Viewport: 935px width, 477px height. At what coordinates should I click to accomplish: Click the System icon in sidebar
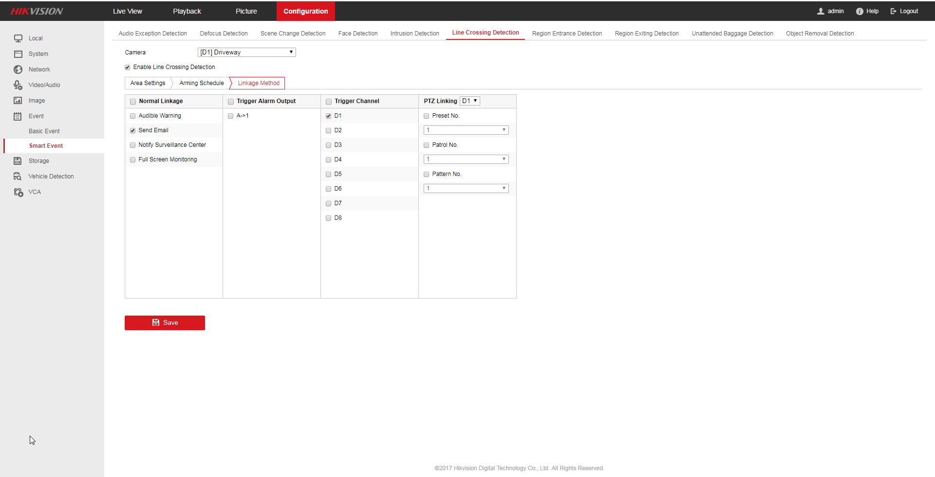18,54
